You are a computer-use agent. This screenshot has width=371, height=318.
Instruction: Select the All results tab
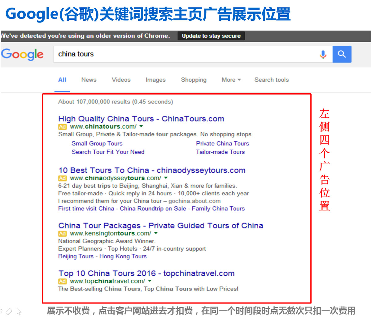(x=62, y=80)
